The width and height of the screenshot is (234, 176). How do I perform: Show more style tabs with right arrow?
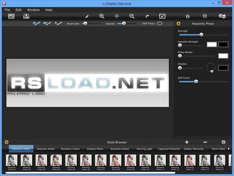[229, 149]
